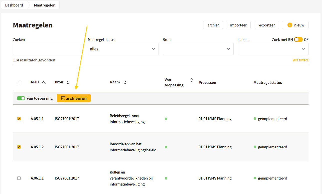Switch off the van toepassing toggle
The image size is (322, 194).
[21, 98]
